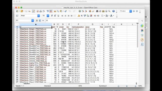Click the Document as E-mail icon
162x91 pixels.
pos(29,11)
